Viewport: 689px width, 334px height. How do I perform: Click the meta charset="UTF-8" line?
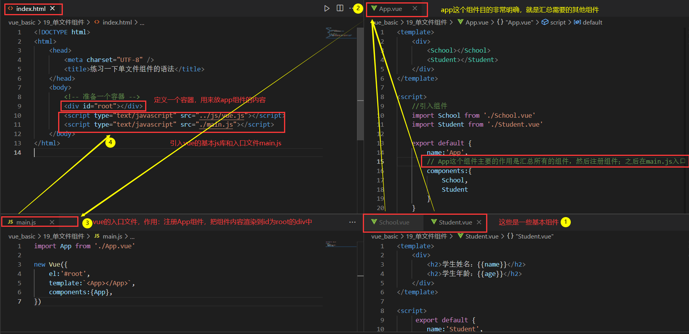point(109,60)
